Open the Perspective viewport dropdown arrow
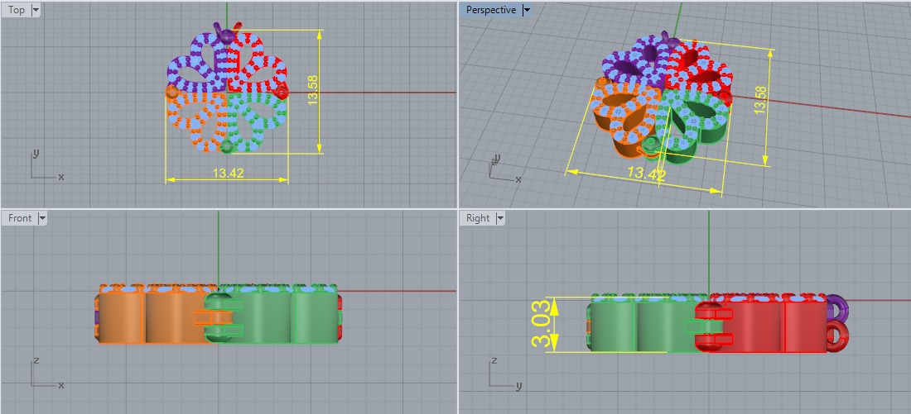Viewport: 911px width, 414px height. 527,10
